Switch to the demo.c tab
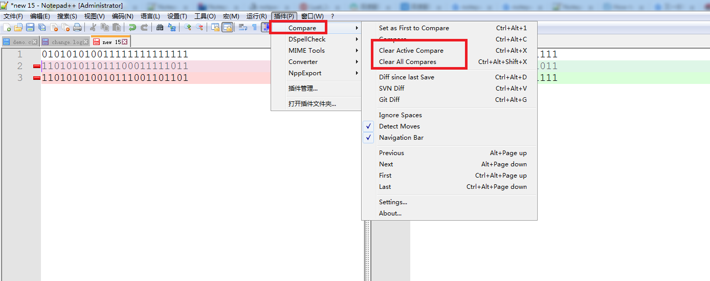 pyautogui.click(x=20, y=42)
